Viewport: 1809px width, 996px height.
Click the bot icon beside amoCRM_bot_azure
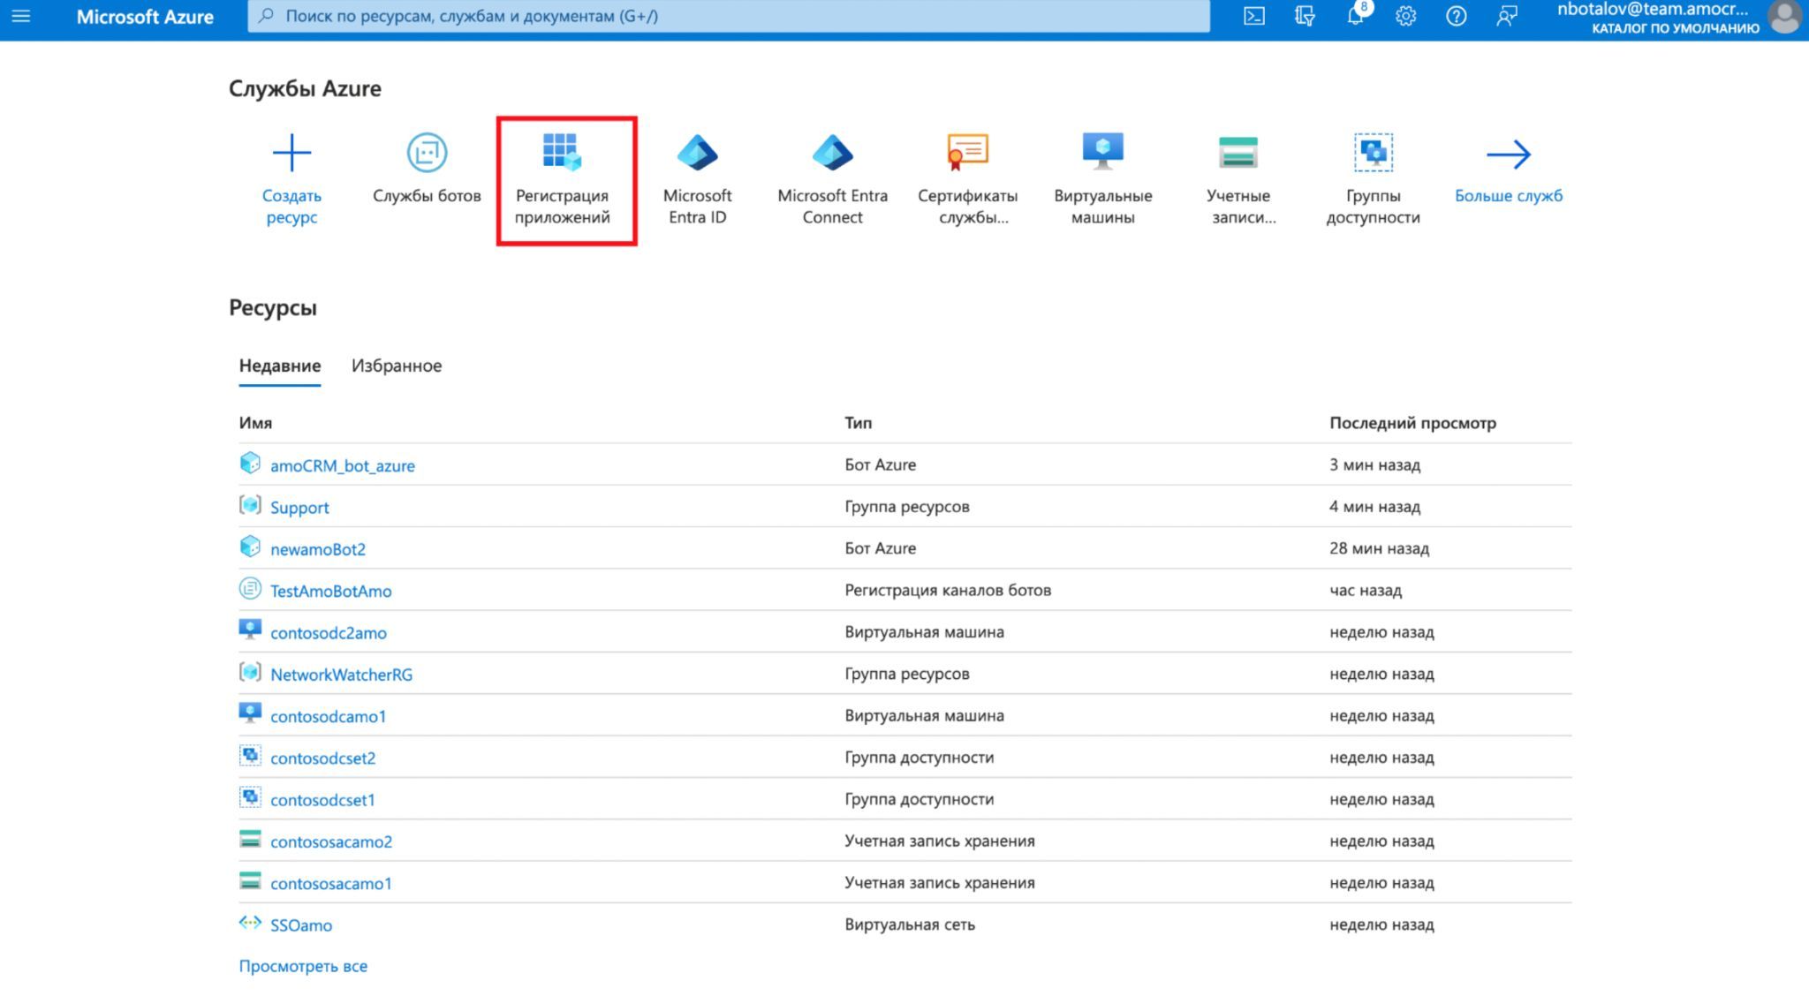(250, 464)
